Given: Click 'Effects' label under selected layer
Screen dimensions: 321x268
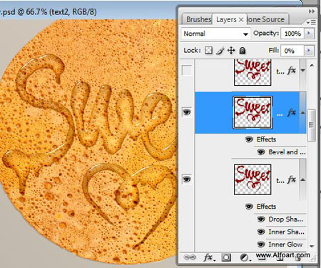Looking at the screenshot, I should 266,139.
